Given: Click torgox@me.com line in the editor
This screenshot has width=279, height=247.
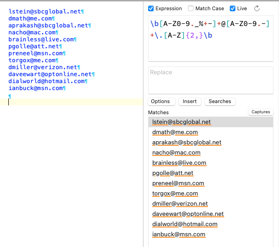Looking at the screenshot, I should tap(32, 60).
